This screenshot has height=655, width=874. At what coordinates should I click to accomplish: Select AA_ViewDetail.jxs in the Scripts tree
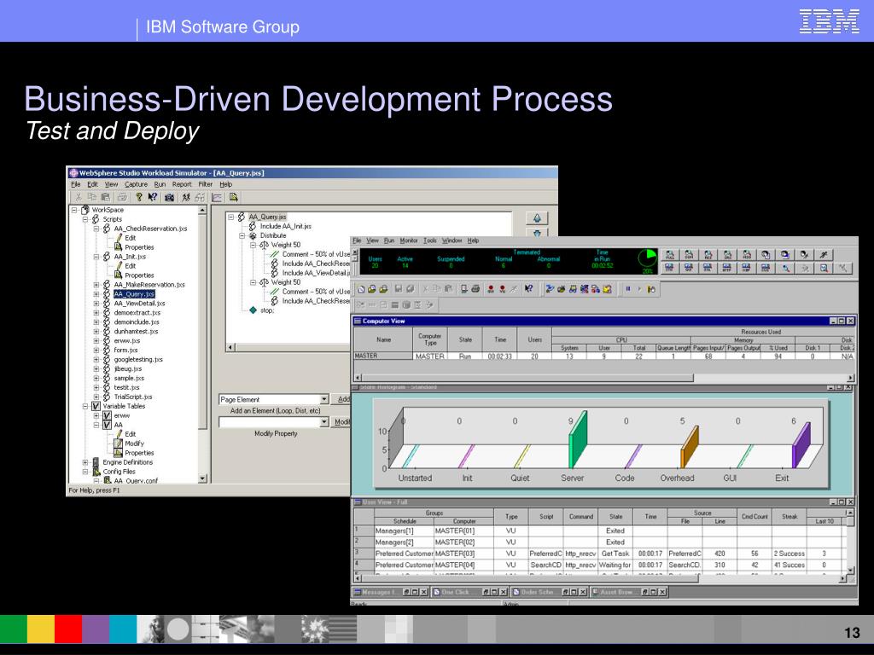point(139,304)
